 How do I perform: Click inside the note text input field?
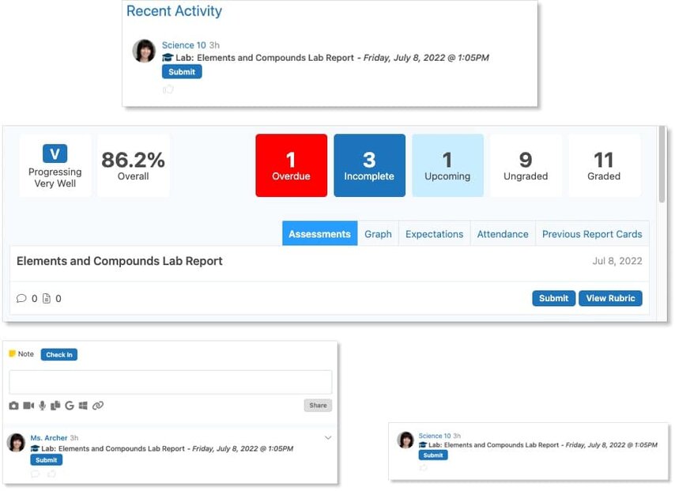tap(170, 382)
